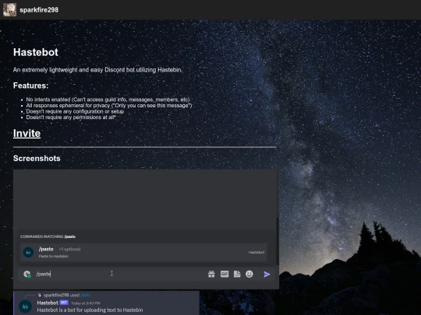Open the GIF picker icon
421x315 pixels.
tap(225, 274)
